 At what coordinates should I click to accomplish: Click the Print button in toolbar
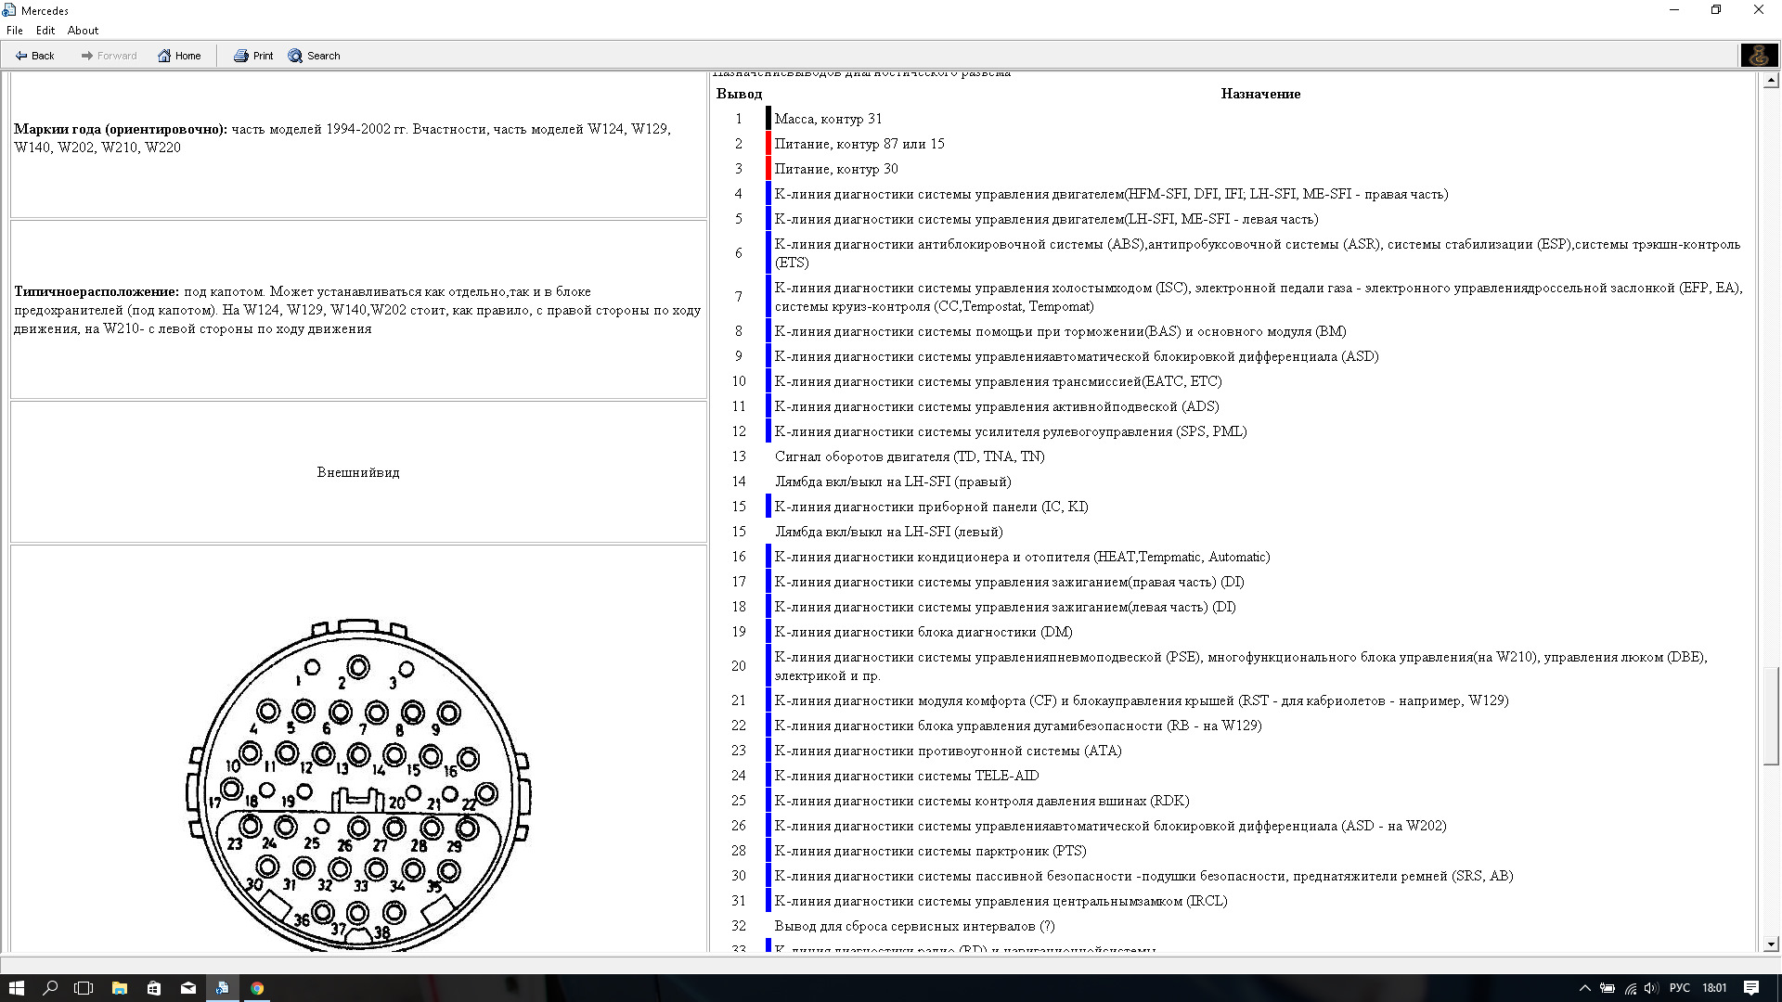pos(253,55)
